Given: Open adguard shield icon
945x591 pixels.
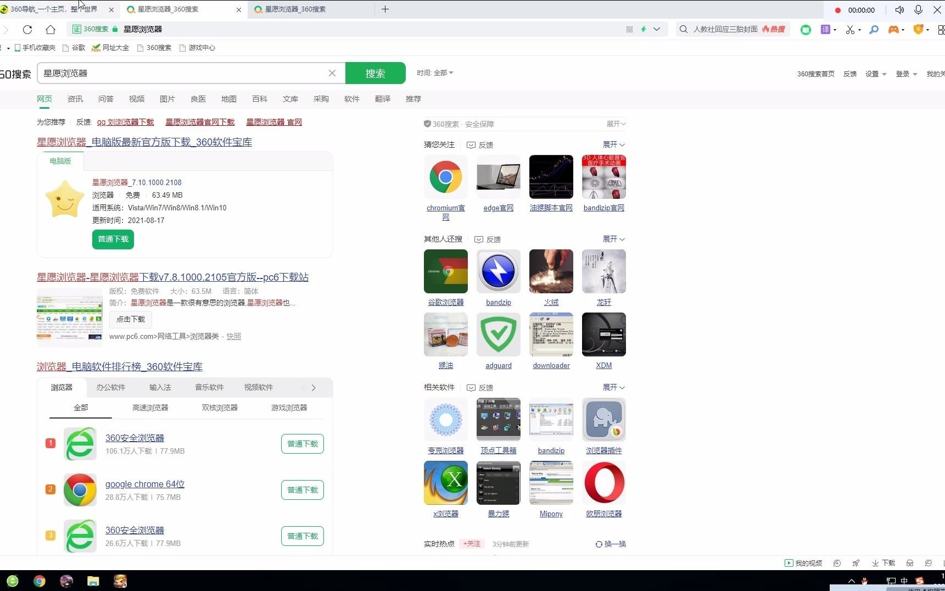Looking at the screenshot, I should tap(499, 334).
